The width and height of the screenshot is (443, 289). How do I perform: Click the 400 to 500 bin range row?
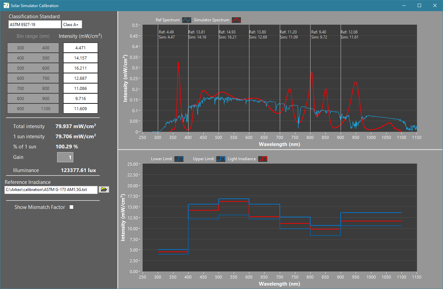[33, 58]
